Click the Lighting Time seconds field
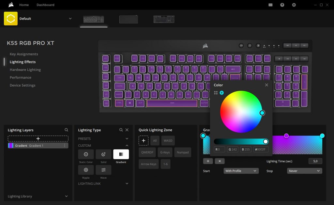The height and width of the screenshot is (205, 334). pyautogui.click(x=315, y=161)
